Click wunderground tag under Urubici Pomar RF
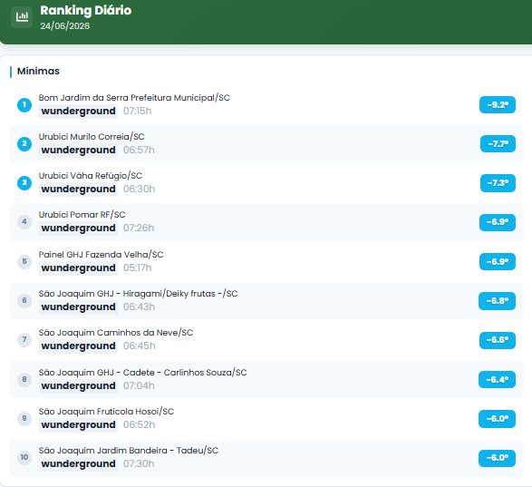The height and width of the screenshot is (487, 532). (x=78, y=229)
